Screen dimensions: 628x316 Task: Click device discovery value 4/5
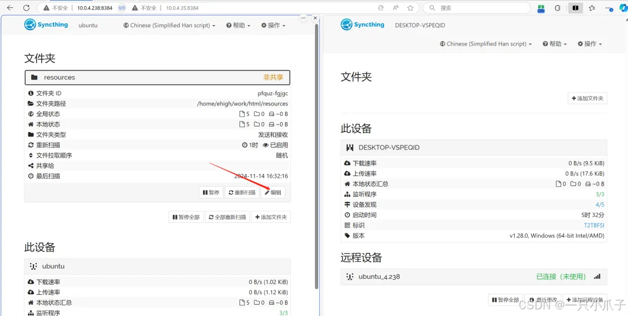(x=600, y=205)
